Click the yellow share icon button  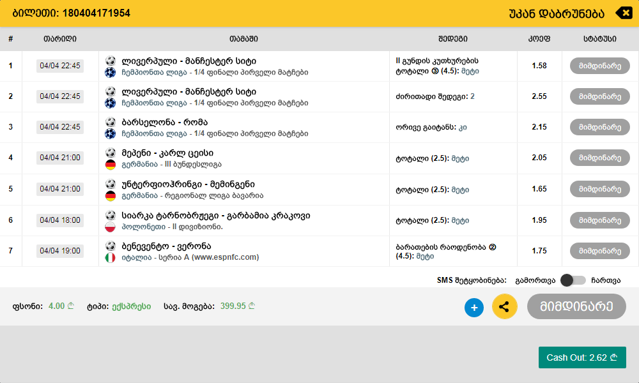click(x=505, y=306)
